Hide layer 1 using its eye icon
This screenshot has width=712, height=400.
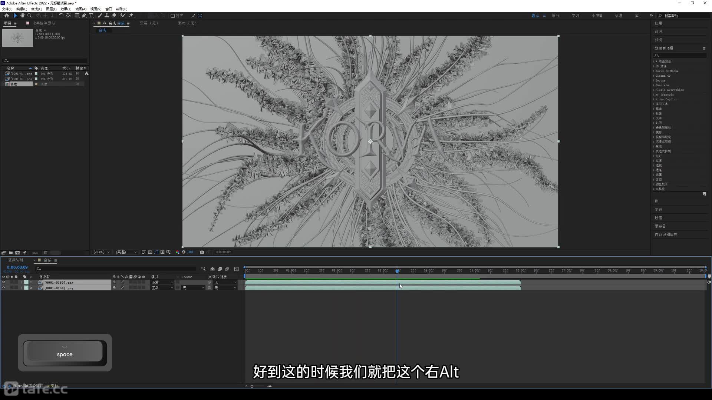coord(4,282)
